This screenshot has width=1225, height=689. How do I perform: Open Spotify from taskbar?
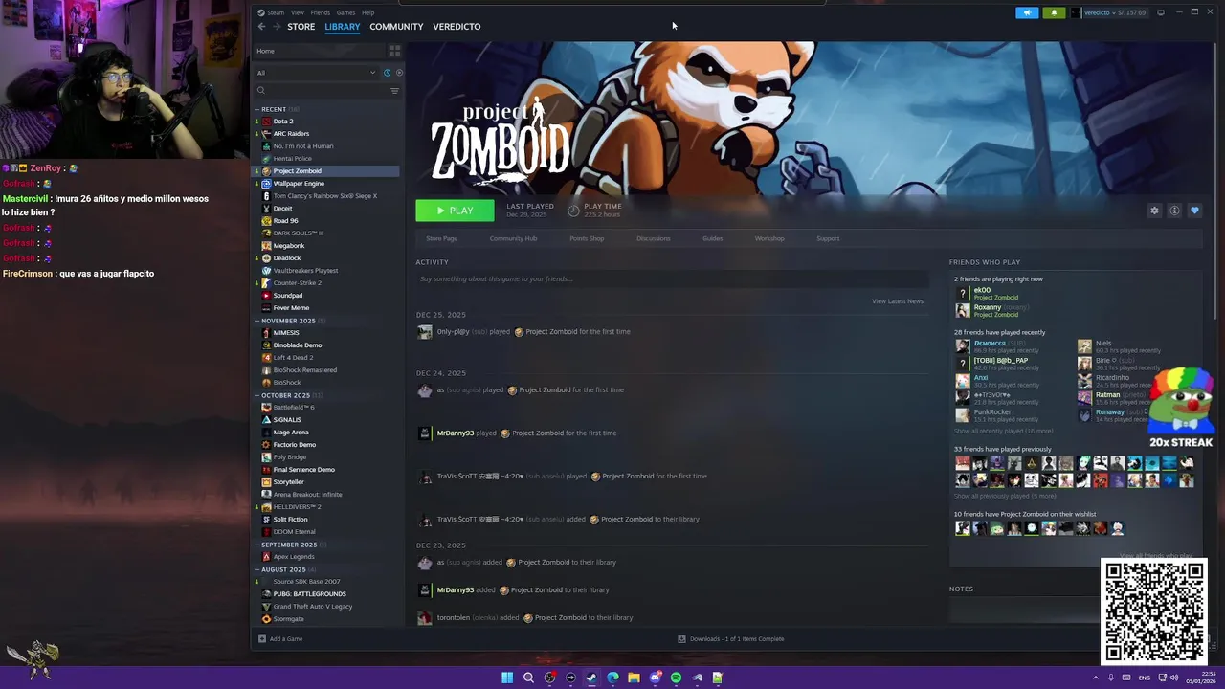coord(676,678)
